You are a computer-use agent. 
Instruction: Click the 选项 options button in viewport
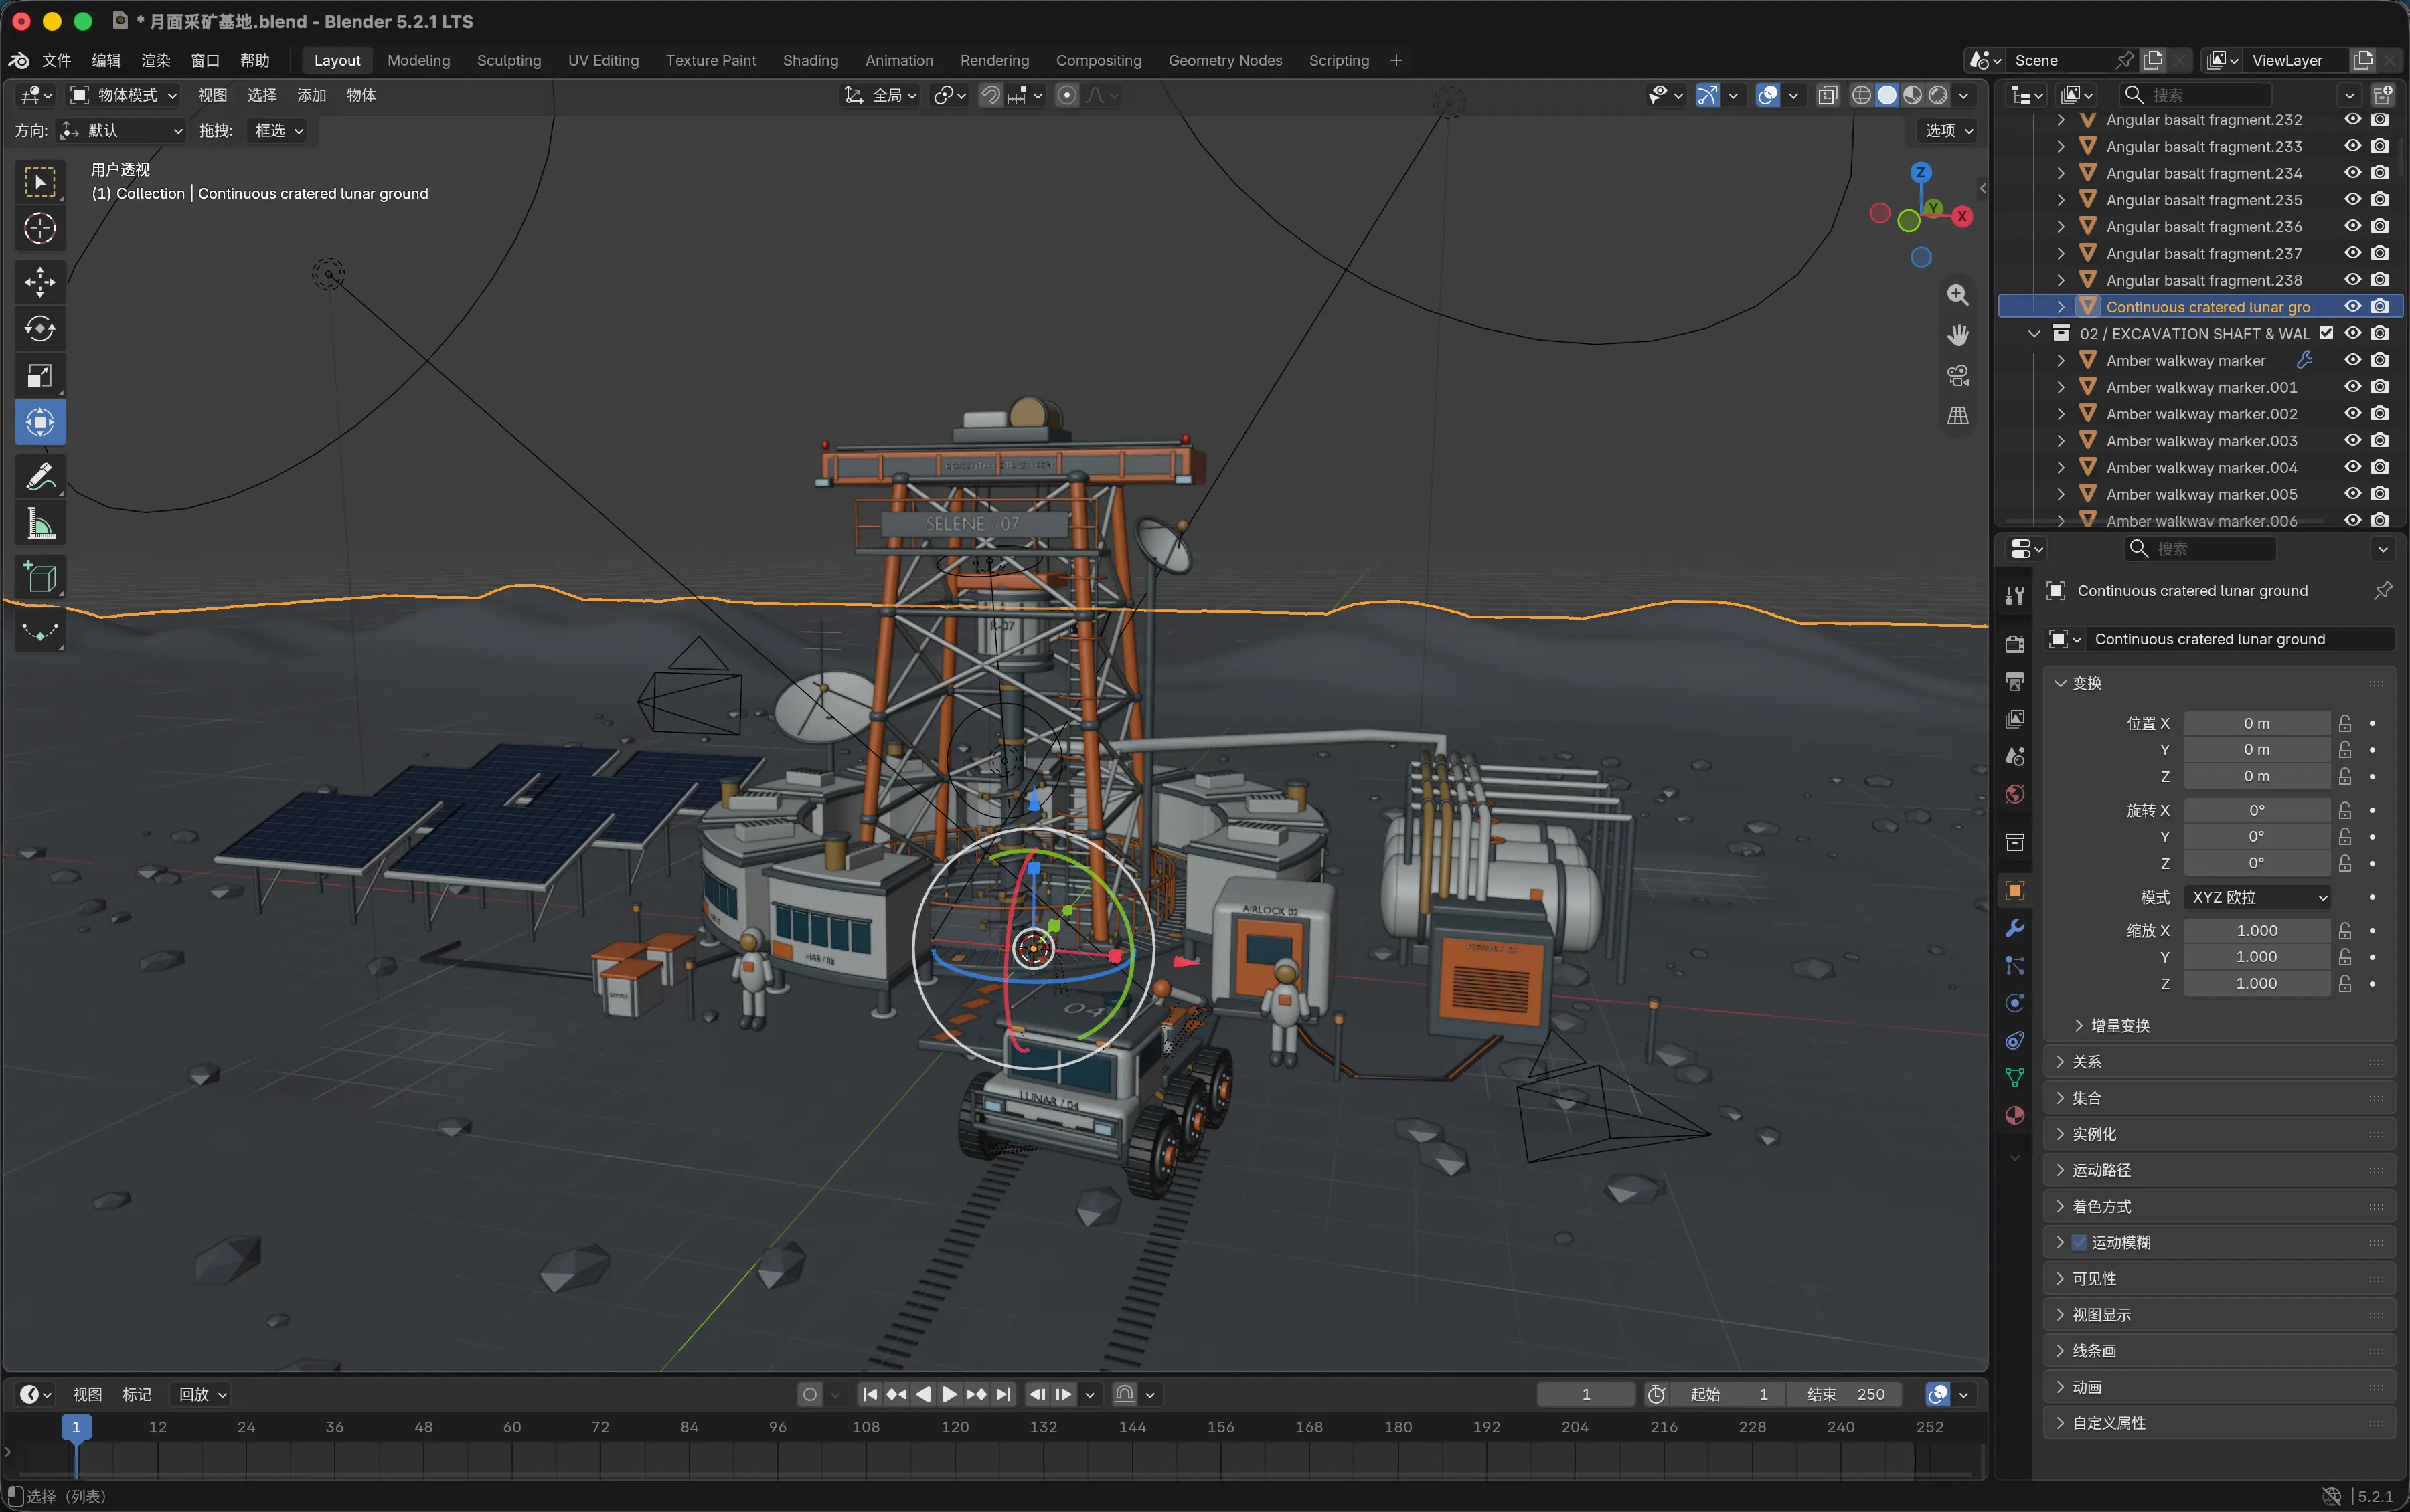pos(1948,131)
